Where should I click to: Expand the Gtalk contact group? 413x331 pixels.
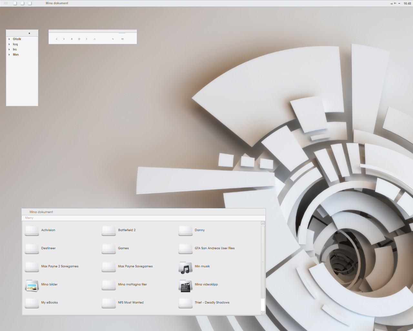click(x=9, y=39)
